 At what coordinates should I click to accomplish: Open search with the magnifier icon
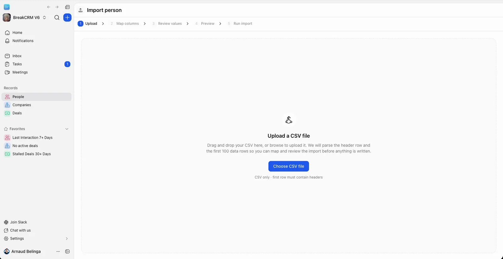(57, 18)
